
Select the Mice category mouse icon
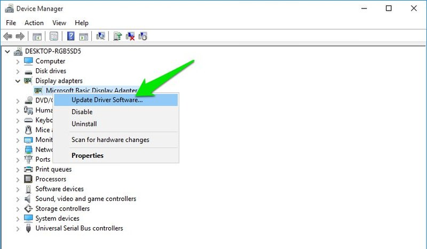(28, 130)
